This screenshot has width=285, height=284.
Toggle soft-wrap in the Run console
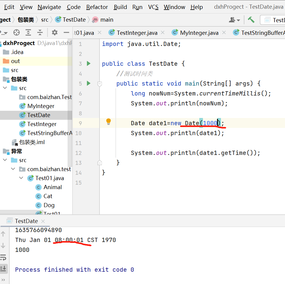point(3,257)
